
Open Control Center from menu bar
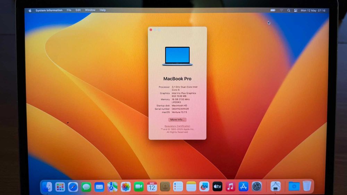(x=295, y=10)
